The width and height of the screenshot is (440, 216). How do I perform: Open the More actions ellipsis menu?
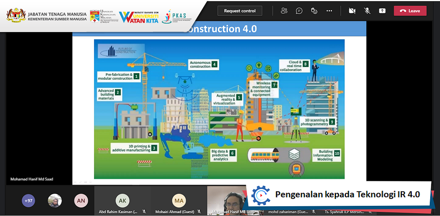click(329, 11)
